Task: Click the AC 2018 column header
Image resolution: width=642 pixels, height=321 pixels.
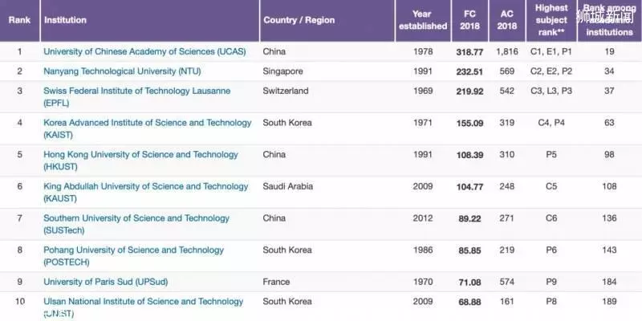Action: coord(507,20)
